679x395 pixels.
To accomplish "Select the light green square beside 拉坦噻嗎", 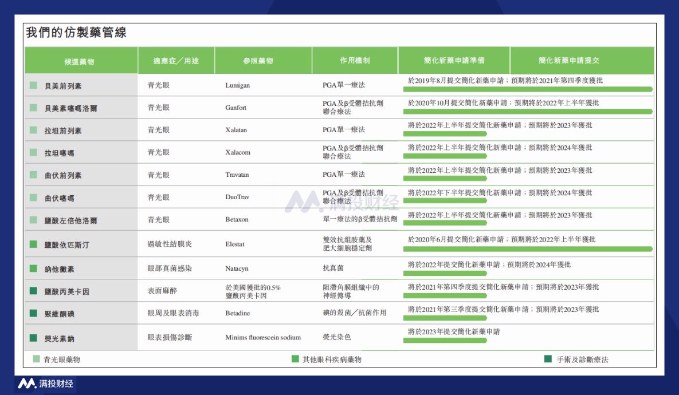I will pos(34,153).
